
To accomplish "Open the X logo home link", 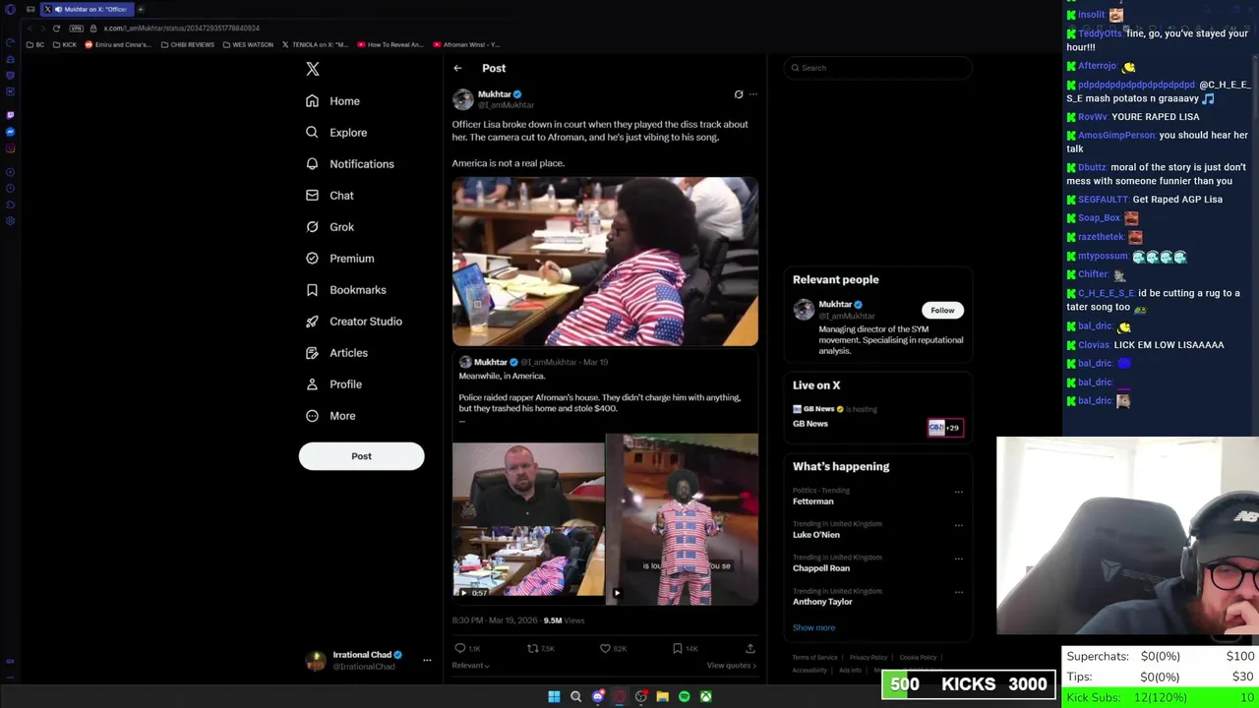I will [x=313, y=69].
